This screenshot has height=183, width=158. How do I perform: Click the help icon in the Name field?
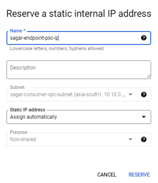pos(144,38)
